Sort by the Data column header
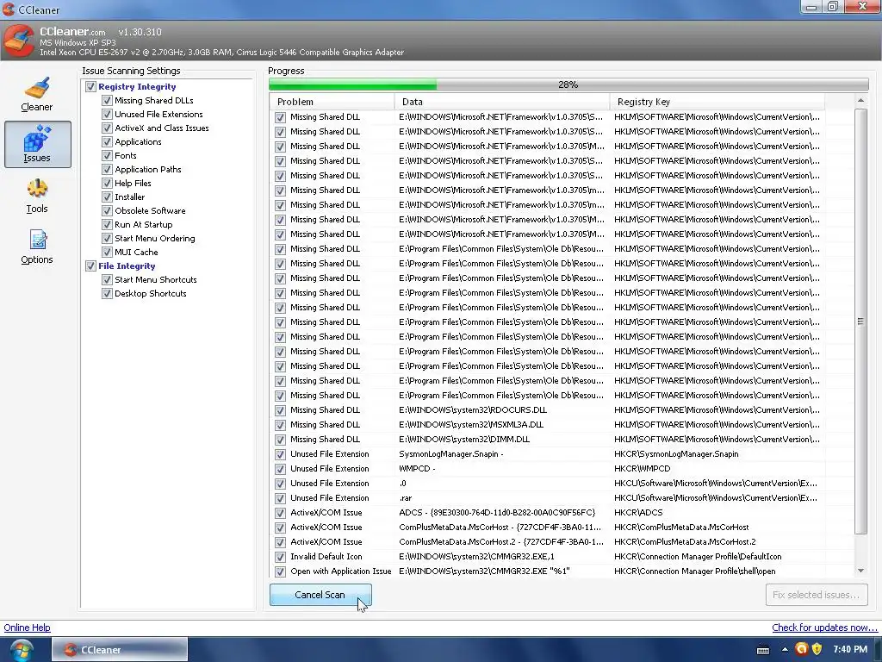Screen dimensions: 882x662 (x=502, y=102)
